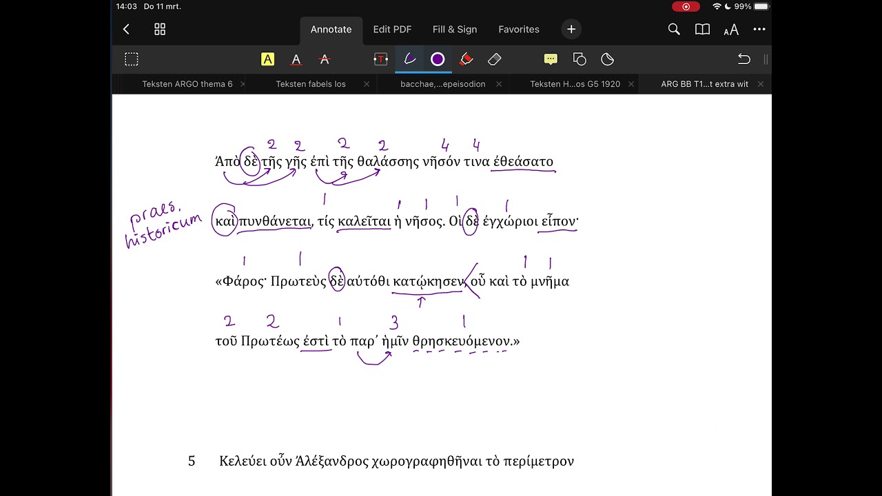Undo the last annotation
The height and width of the screenshot is (496, 882).
[x=744, y=59]
